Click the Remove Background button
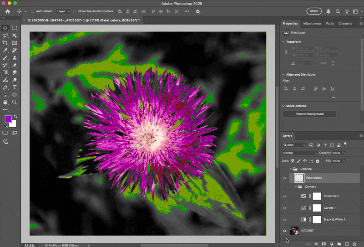Screen dimensions: 364x247 pos(309,114)
